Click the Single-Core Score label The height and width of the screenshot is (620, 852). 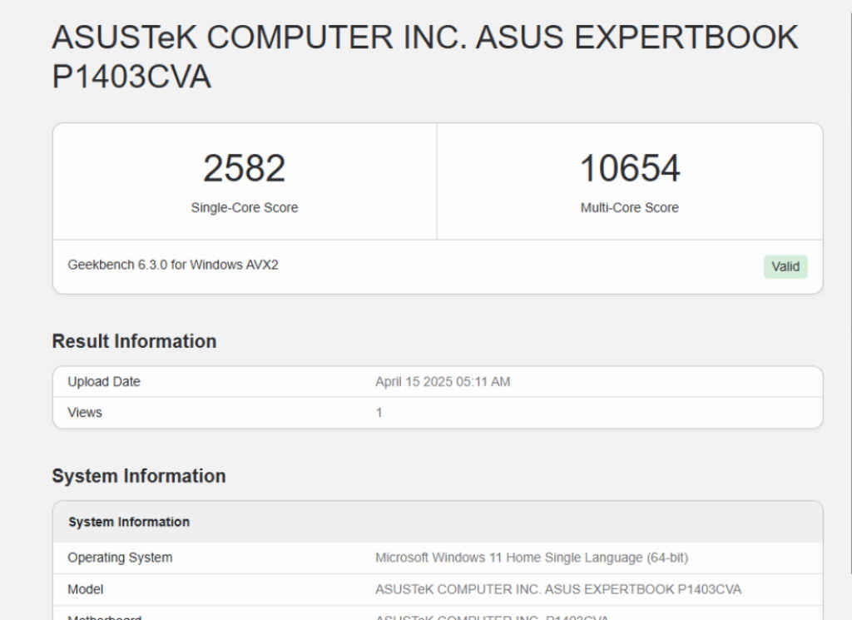click(x=245, y=207)
